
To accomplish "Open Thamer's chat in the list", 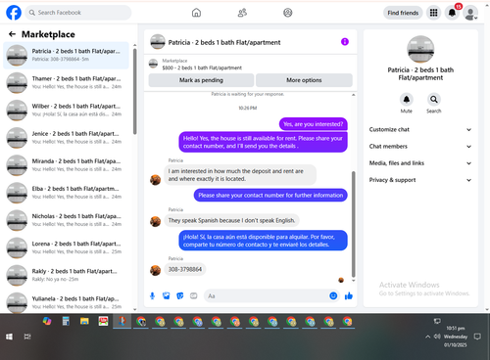I will [x=66, y=82].
